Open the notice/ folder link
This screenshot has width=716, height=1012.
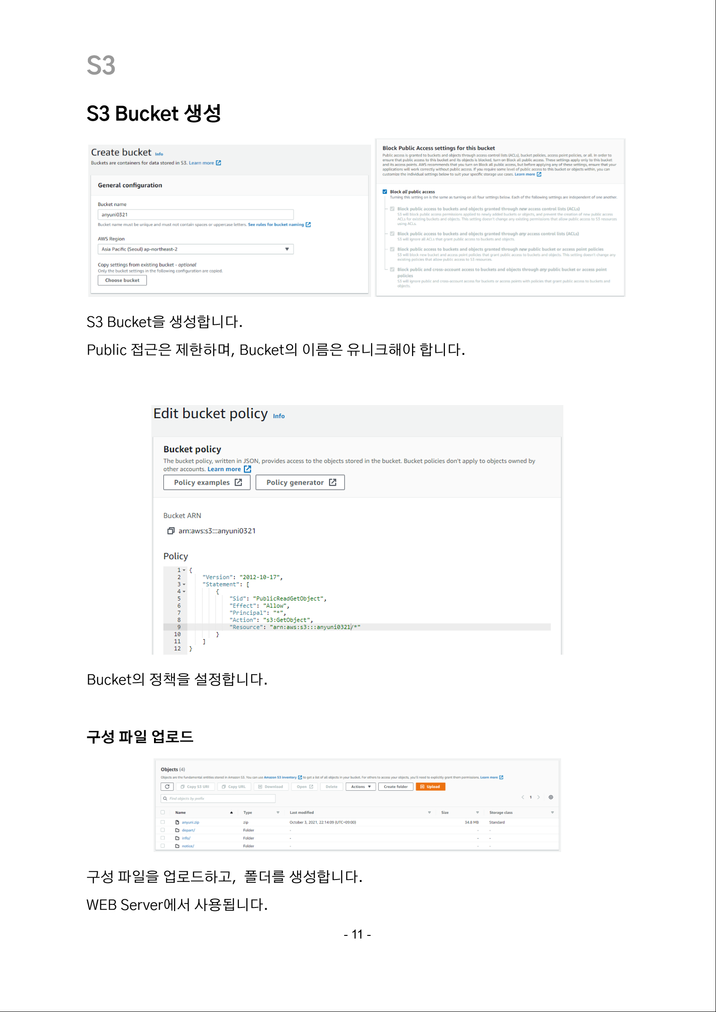[x=188, y=846]
